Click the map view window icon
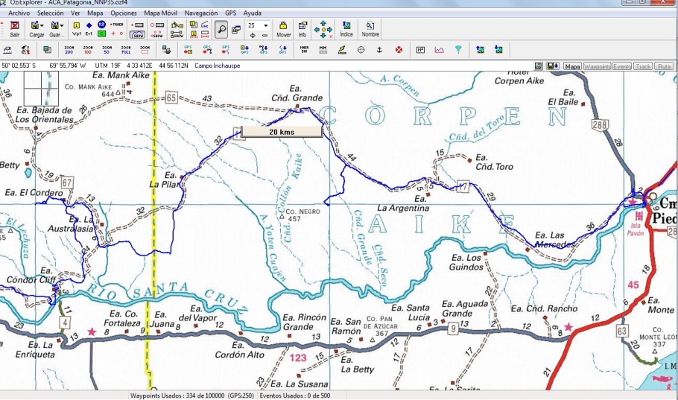 pyautogui.click(x=236, y=29)
